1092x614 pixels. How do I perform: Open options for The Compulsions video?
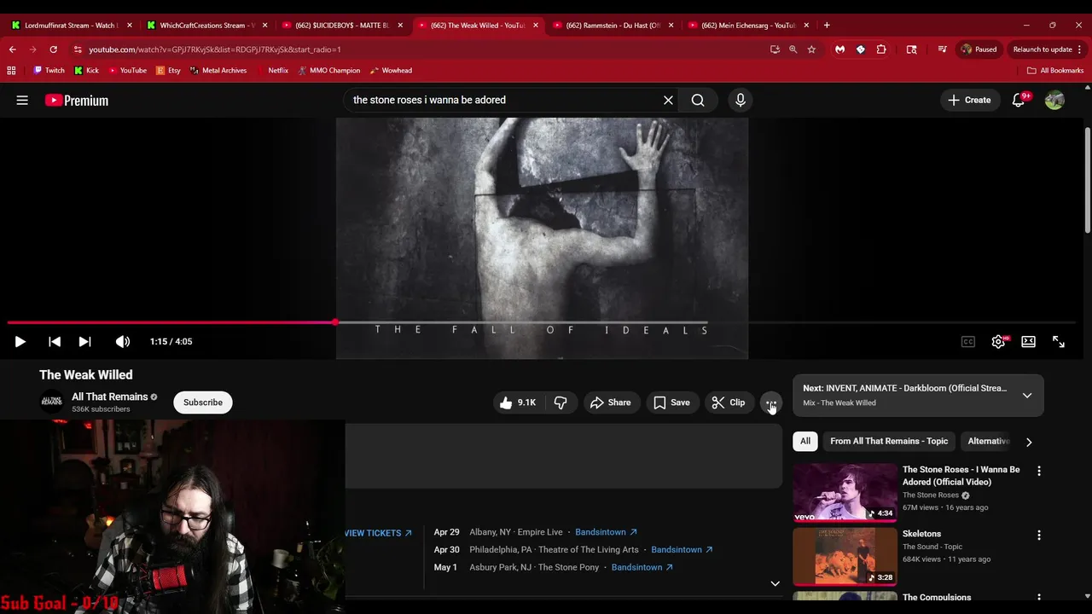click(1039, 599)
